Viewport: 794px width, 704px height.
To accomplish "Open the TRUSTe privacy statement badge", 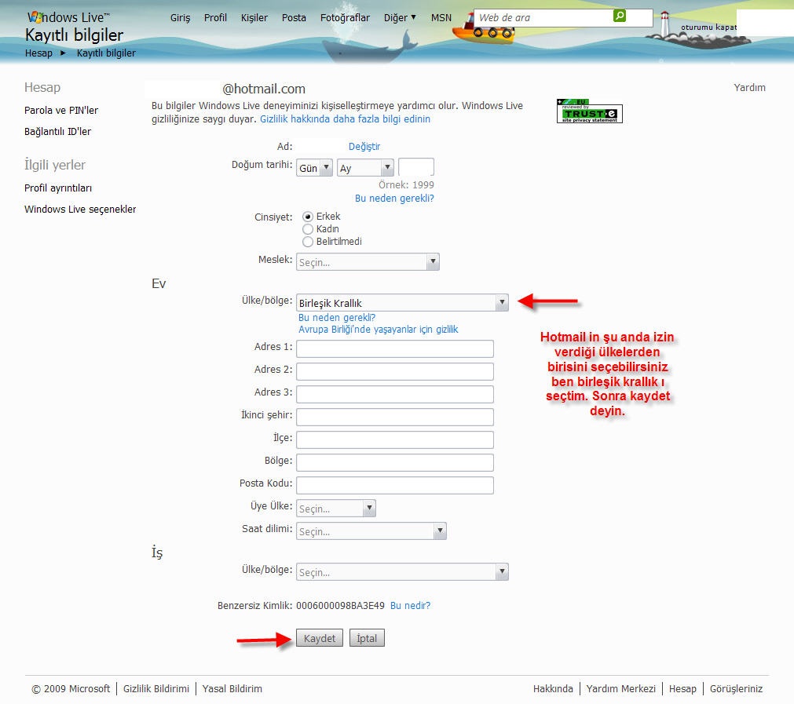I will coord(590,111).
